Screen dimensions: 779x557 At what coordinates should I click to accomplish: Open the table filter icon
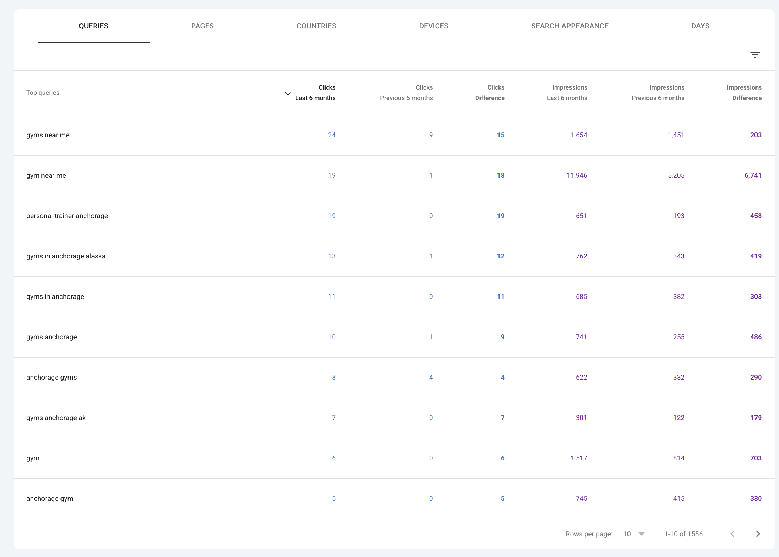(x=755, y=55)
